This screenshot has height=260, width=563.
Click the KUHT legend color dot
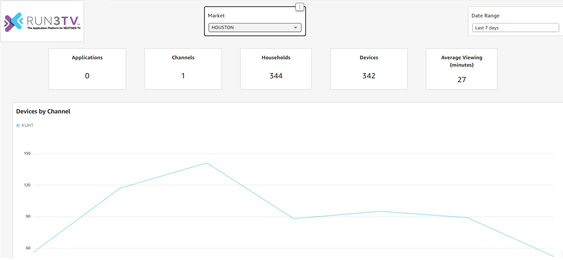click(x=18, y=126)
